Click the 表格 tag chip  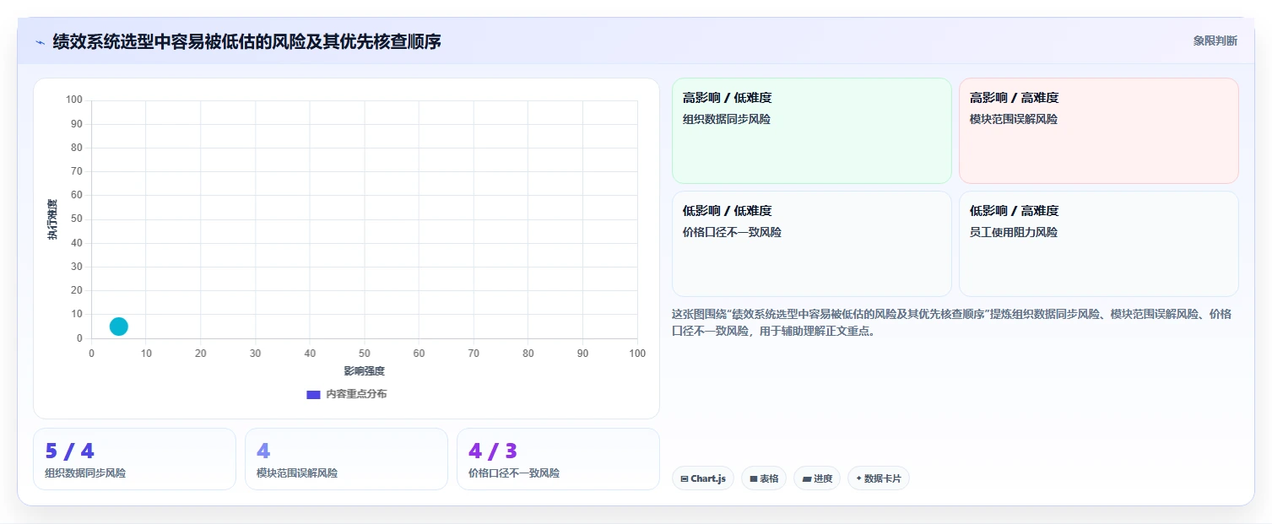764,478
